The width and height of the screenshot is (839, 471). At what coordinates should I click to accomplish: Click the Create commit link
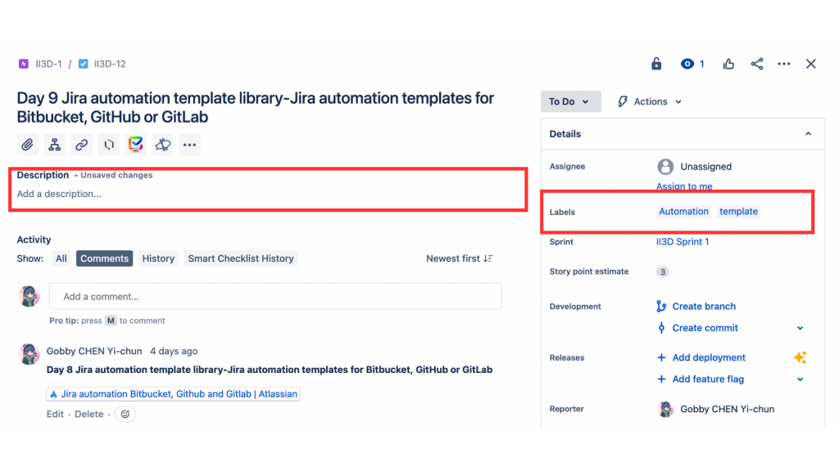pyautogui.click(x=705, y=328)
